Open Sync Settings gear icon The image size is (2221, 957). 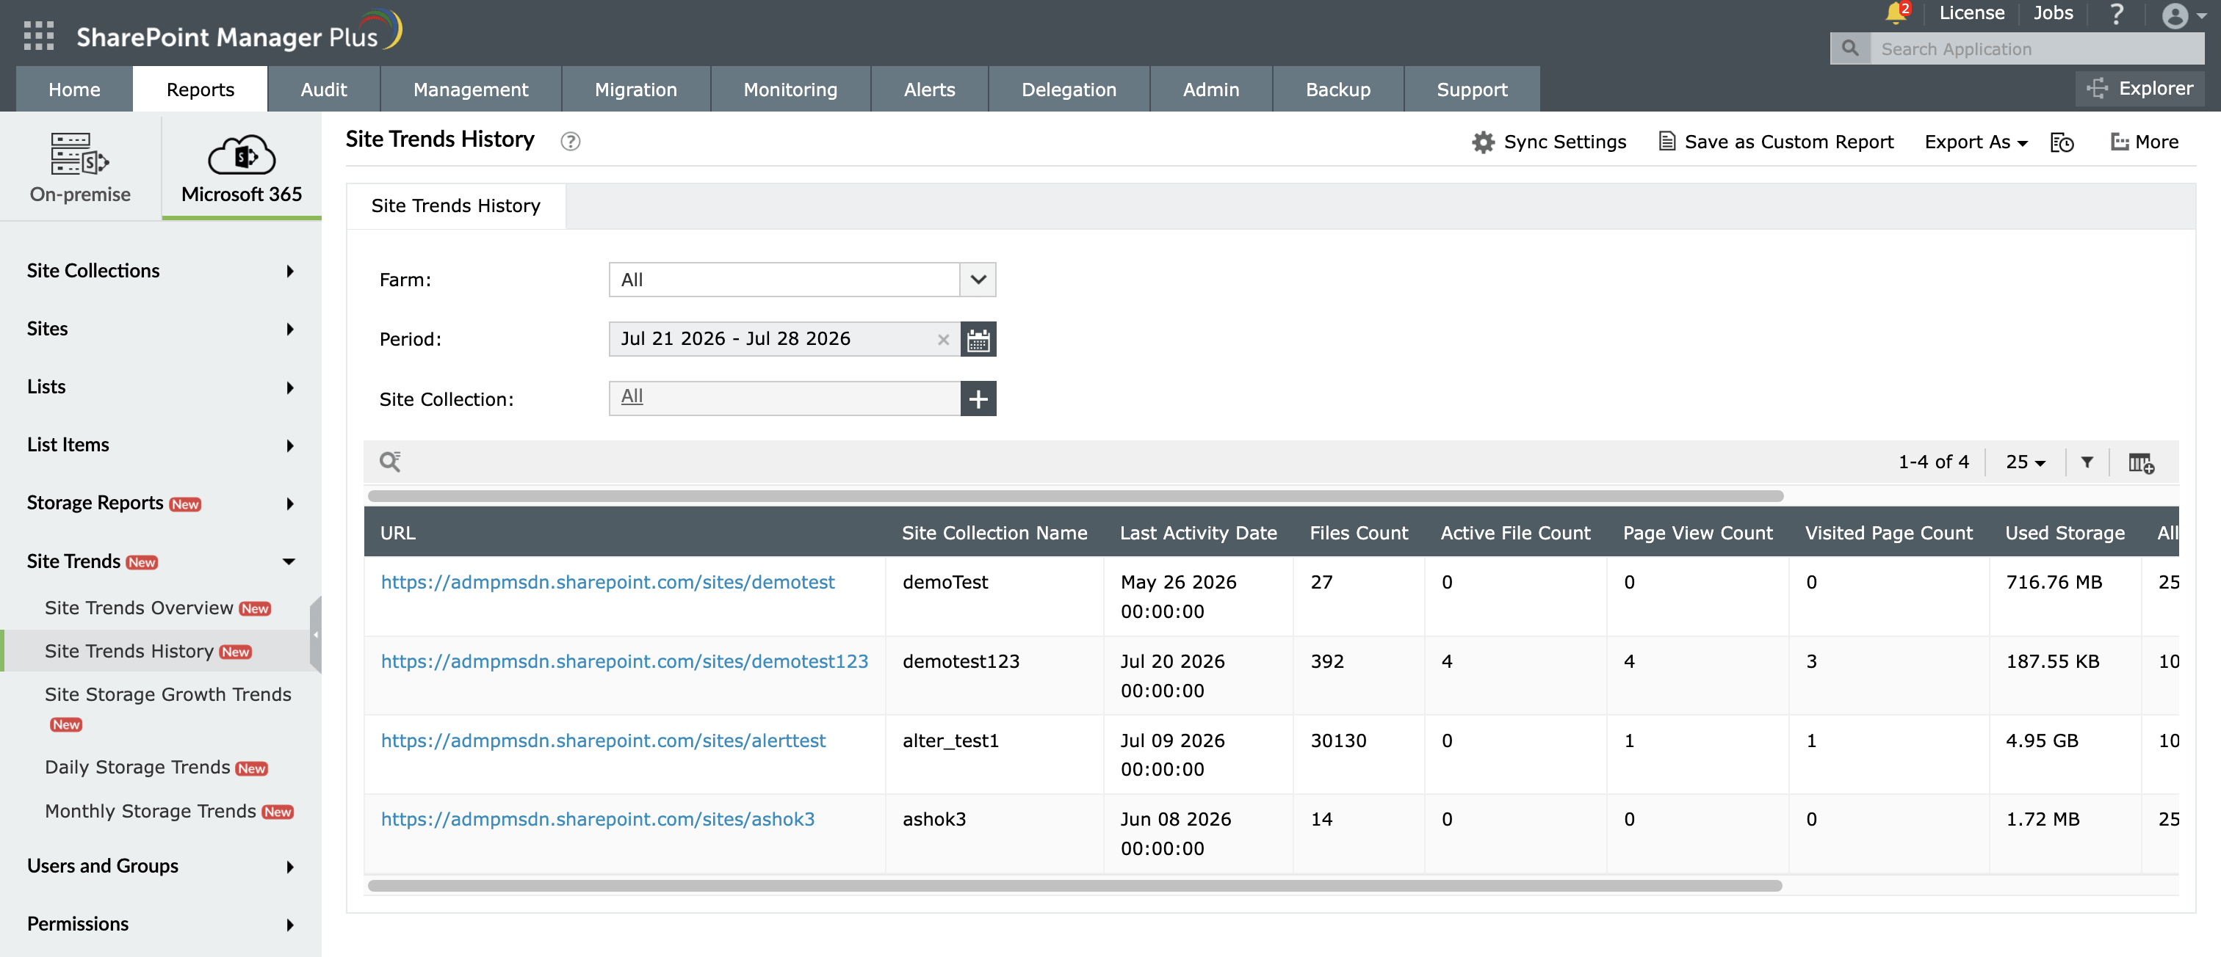pyautogui.click(x=1482, y=142)
